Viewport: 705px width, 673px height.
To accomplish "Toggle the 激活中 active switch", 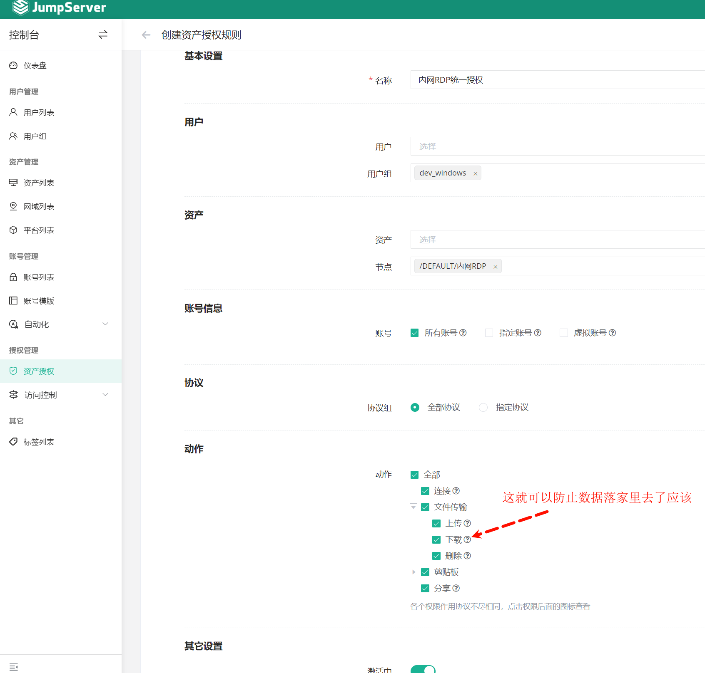I will click(x=423, y=669).
